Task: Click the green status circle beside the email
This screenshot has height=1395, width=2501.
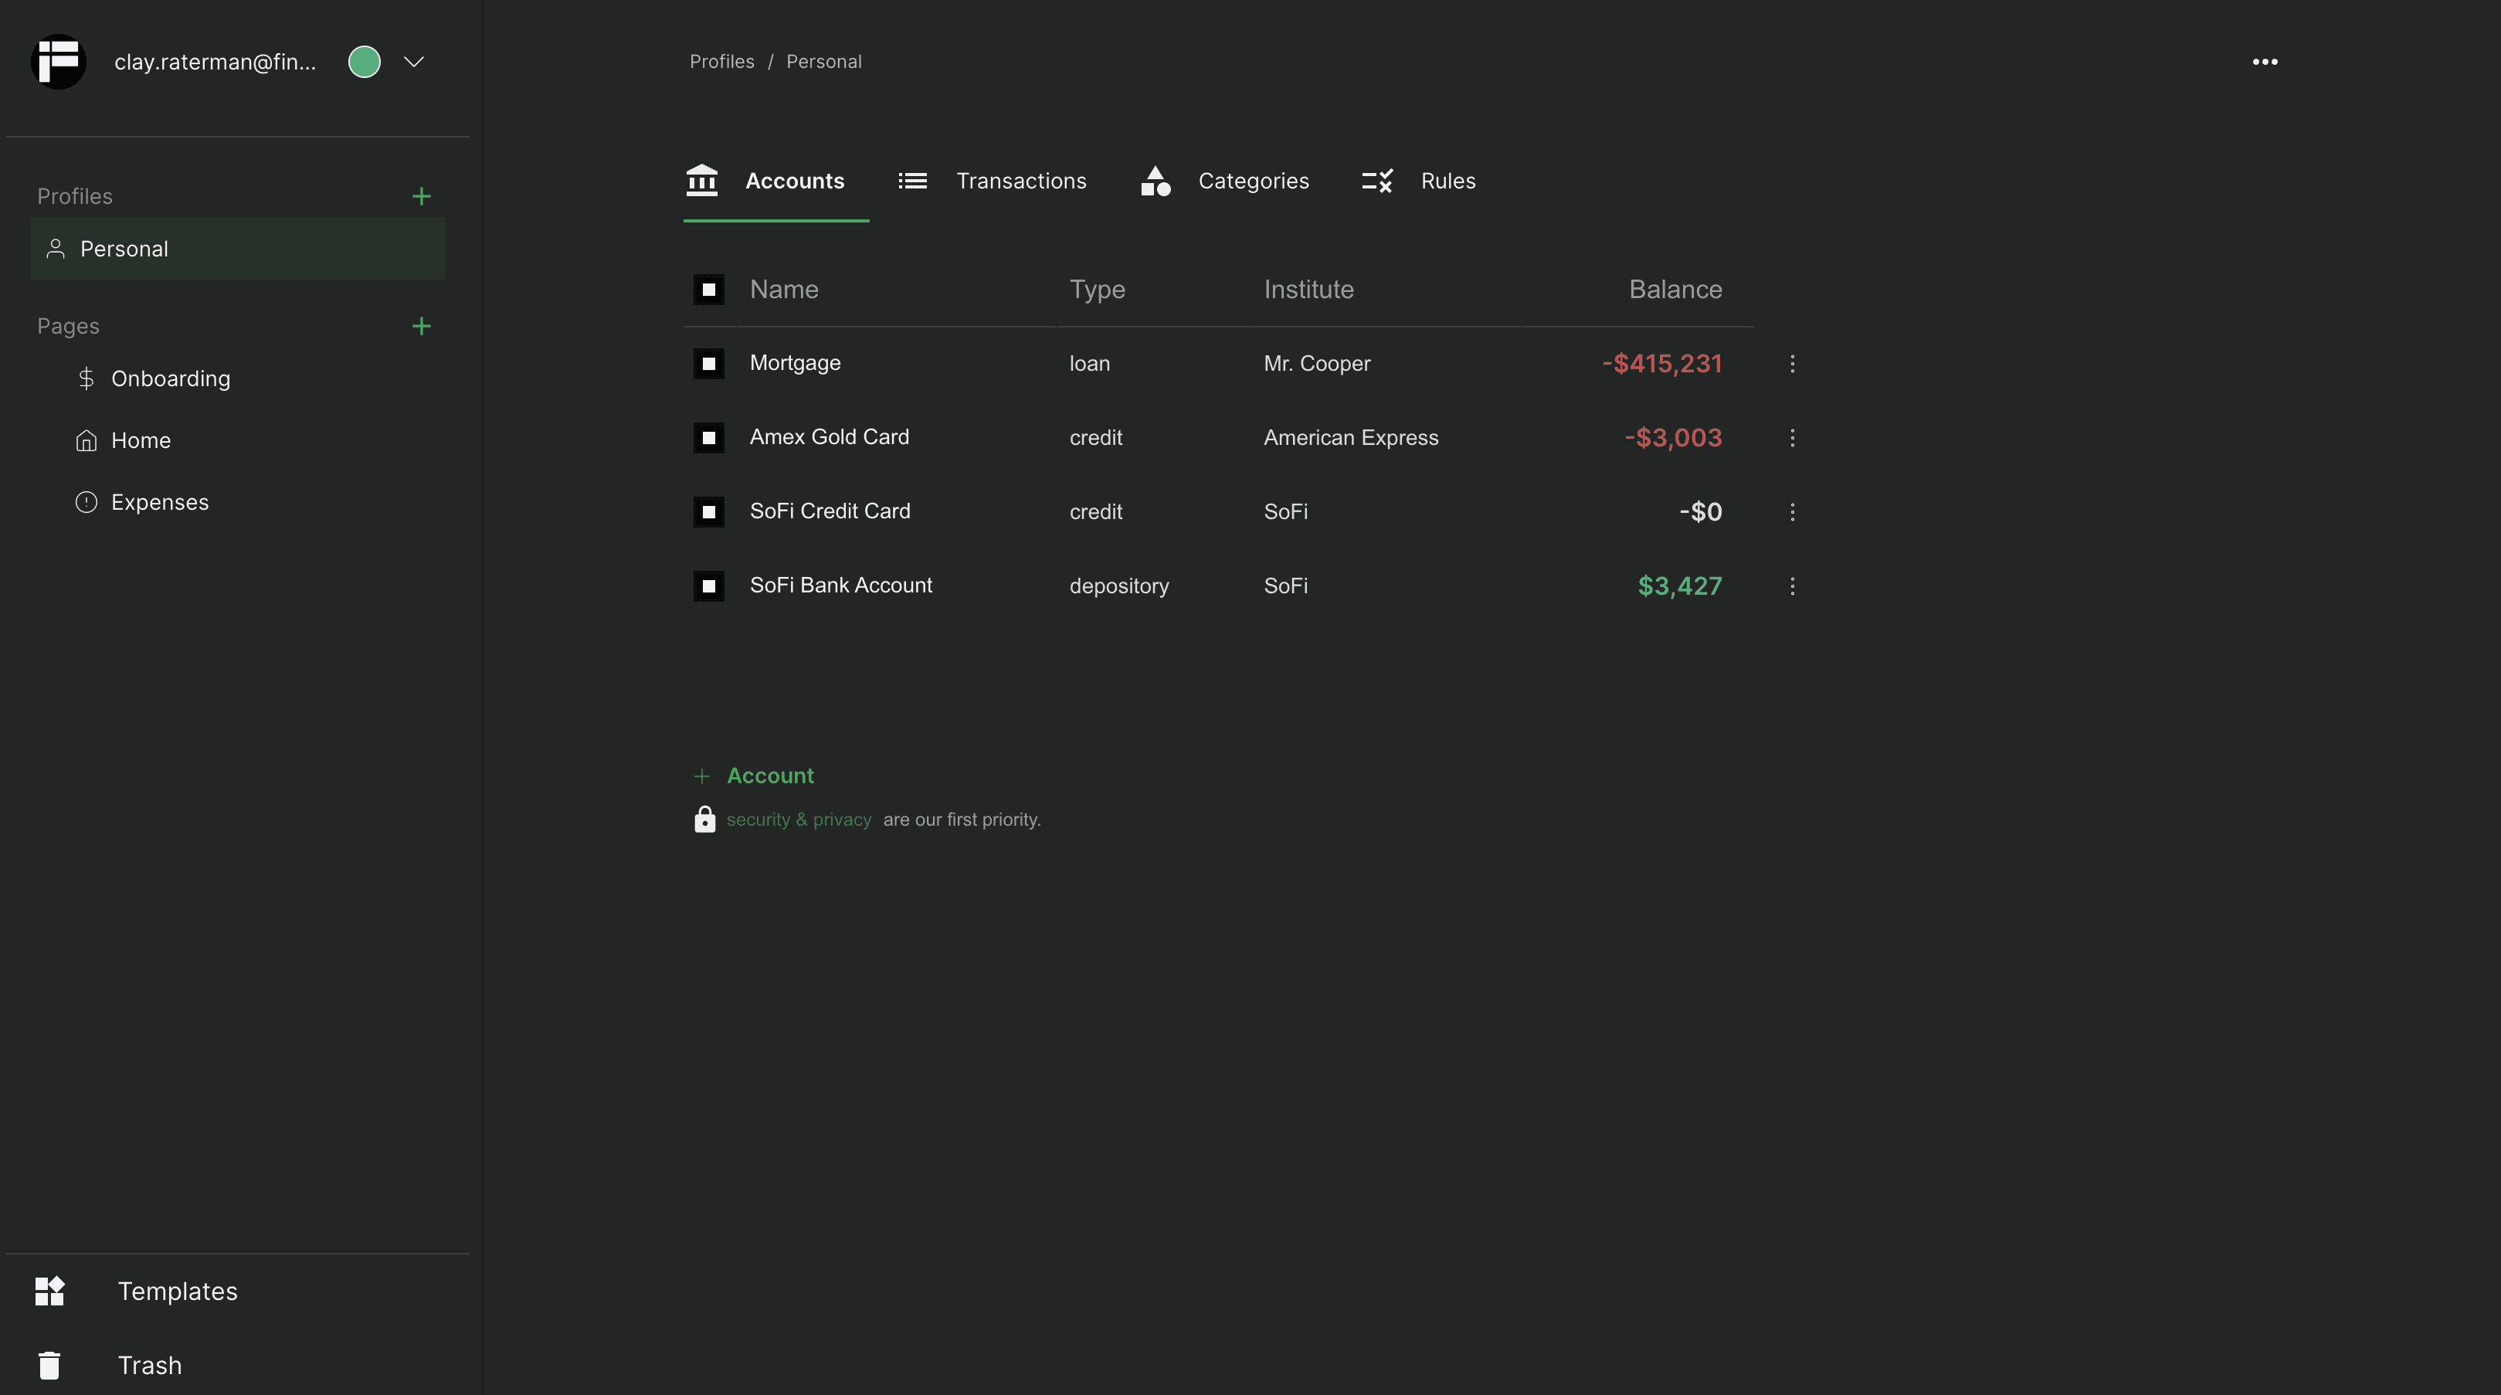Action: coord(364,62)
